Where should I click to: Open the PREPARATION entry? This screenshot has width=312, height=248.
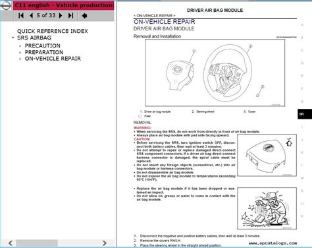pos(44,52)
